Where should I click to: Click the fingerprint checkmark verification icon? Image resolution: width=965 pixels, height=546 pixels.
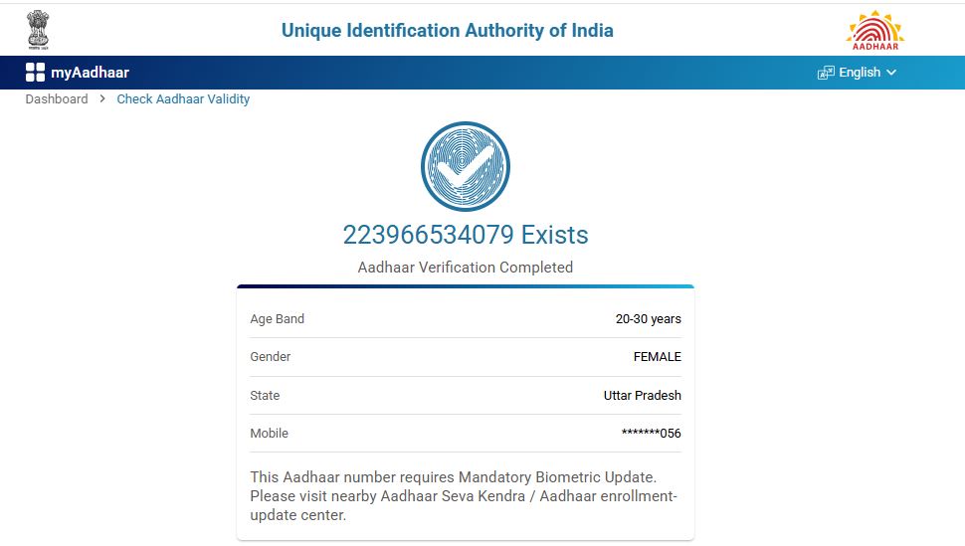coord(465,166)
